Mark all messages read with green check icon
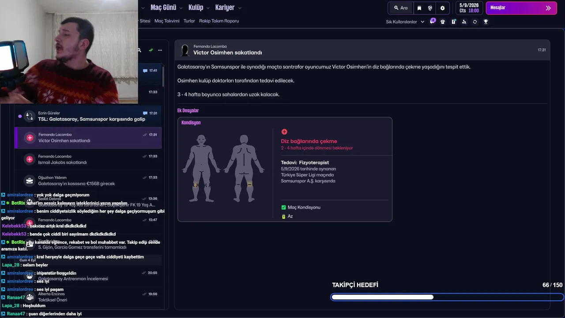 [x=151, y=50]
